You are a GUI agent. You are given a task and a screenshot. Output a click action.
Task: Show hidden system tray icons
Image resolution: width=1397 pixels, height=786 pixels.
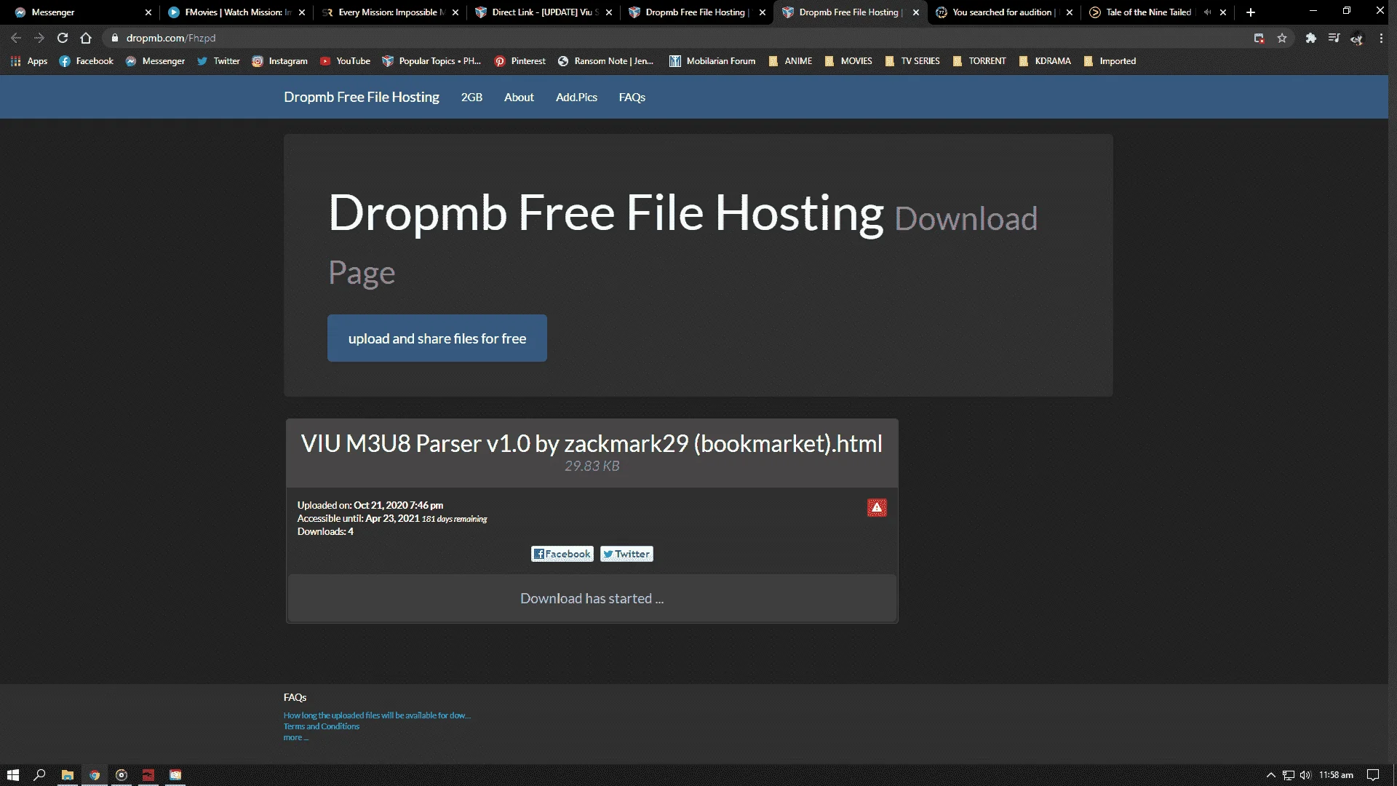point(1271,775)
